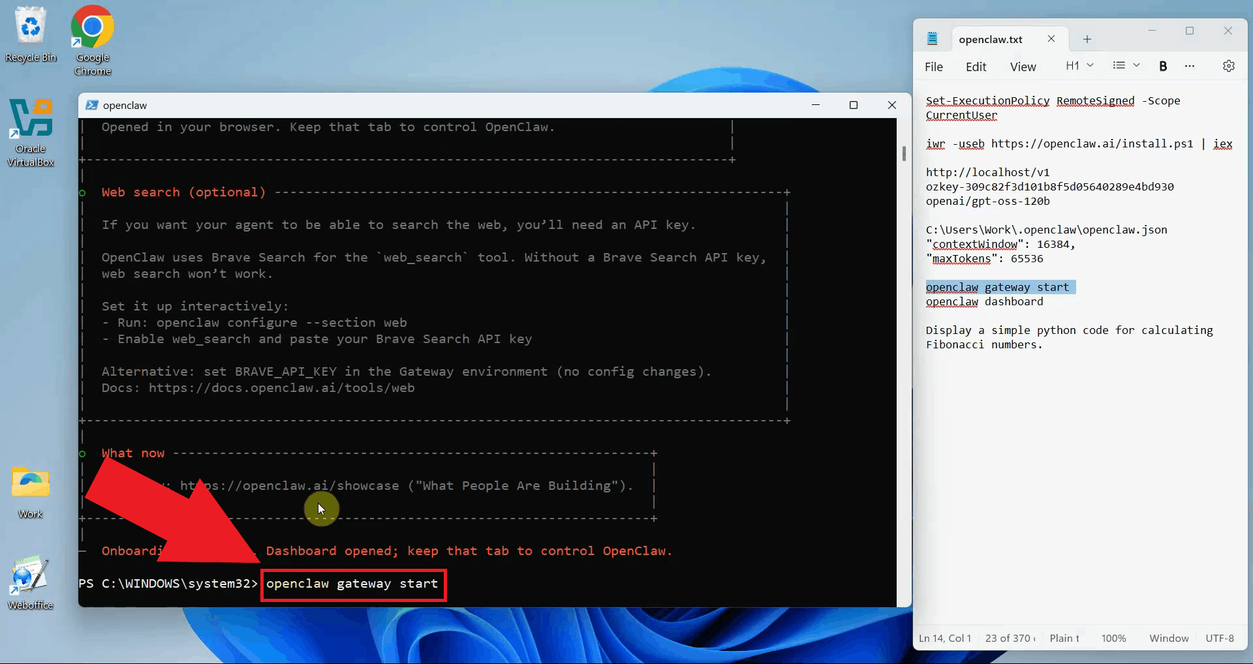Open the Edit menu
Screen dimensions: 1253x664
click(976, 67)
